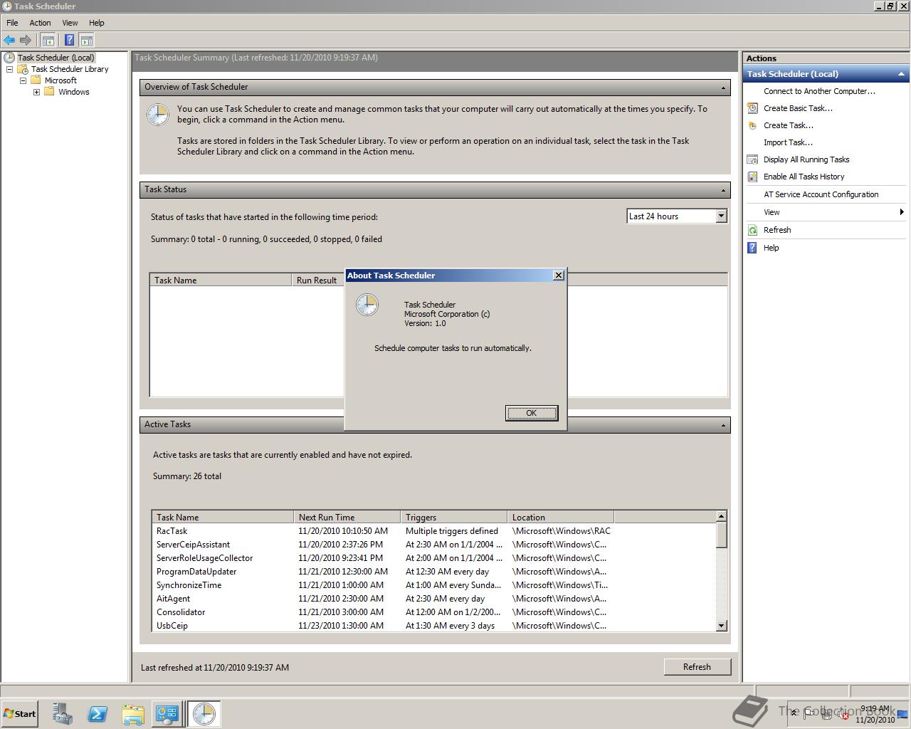This screenshot has width=911, height=729.
Task: Collapse the Task Scheduler Library node
Action: point(9,69)
